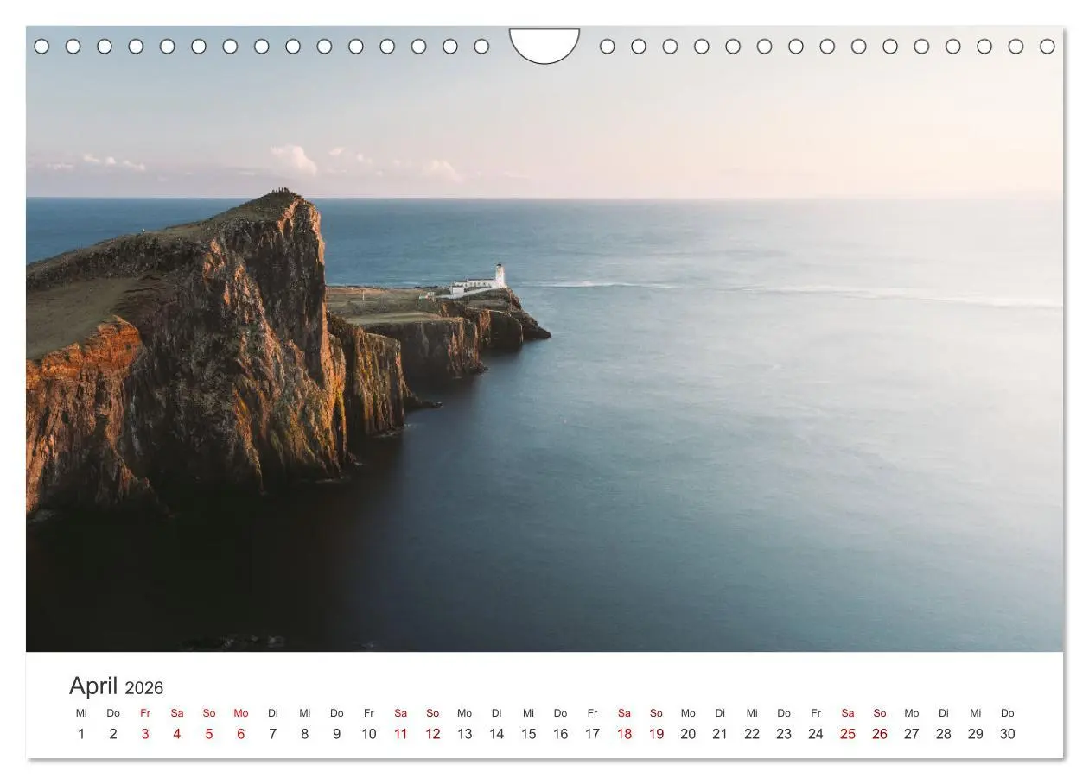Select red day 12 in the date row

433,734
